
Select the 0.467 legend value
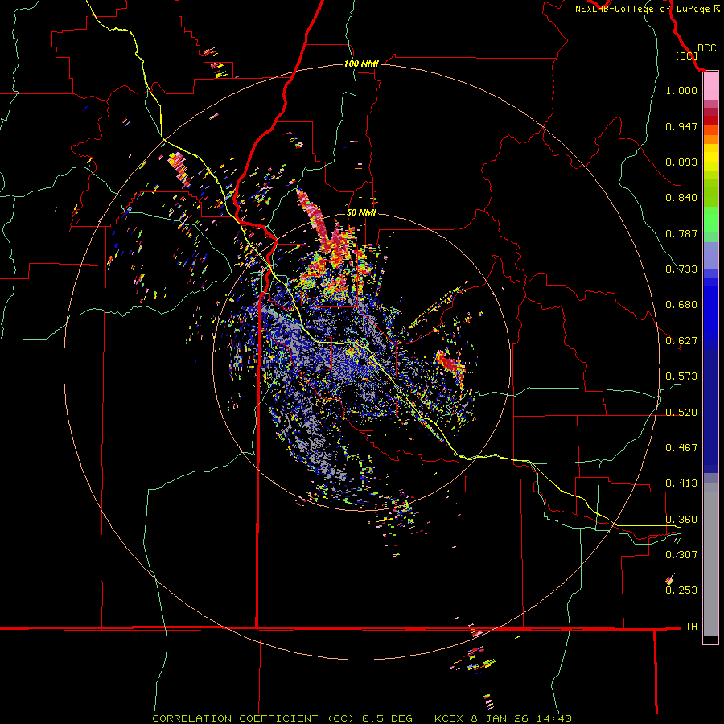click(x=681, y=448)
